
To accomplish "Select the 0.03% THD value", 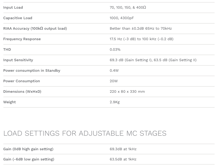I will 115,49.
